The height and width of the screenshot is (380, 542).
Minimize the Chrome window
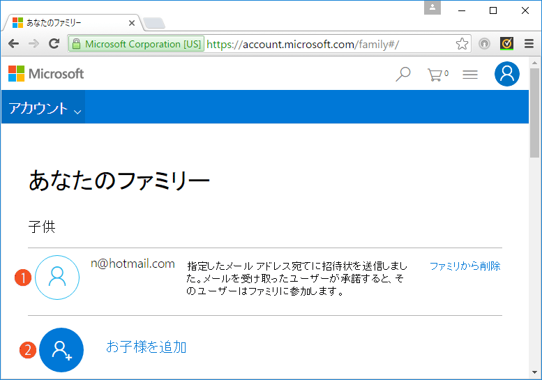pos(462,10)
